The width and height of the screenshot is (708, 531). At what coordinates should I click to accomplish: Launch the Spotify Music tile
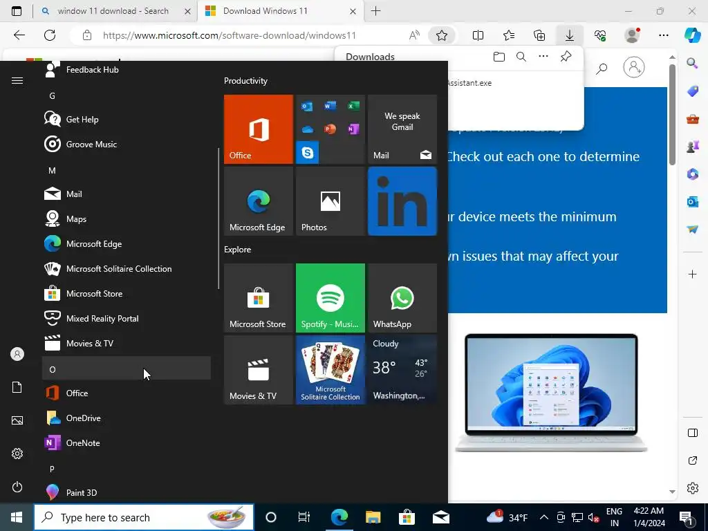(330, 298)
